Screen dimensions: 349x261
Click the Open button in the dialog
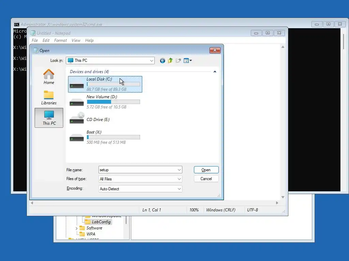click(x=206, y=170)
